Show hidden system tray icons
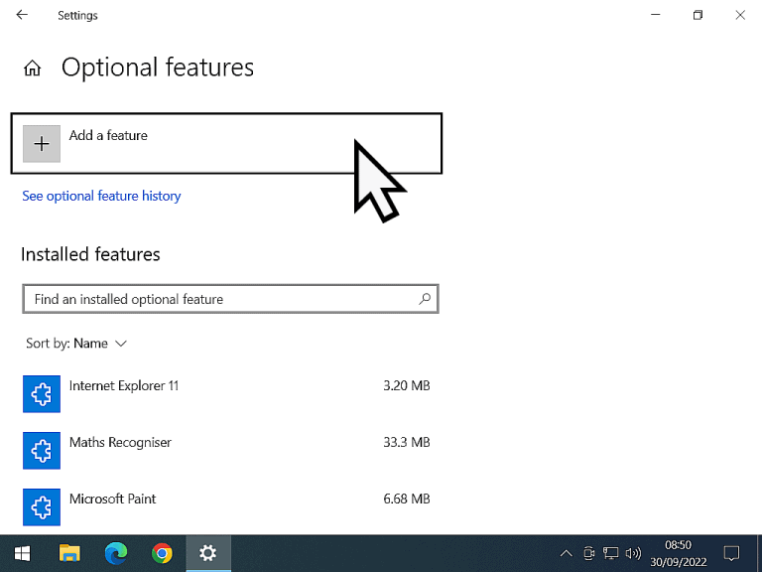 click(x=567, y=553)
